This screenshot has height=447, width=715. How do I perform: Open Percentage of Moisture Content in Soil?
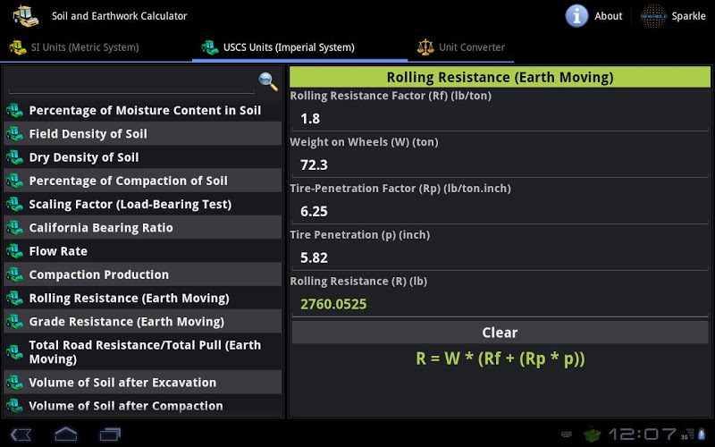(143, 110)
